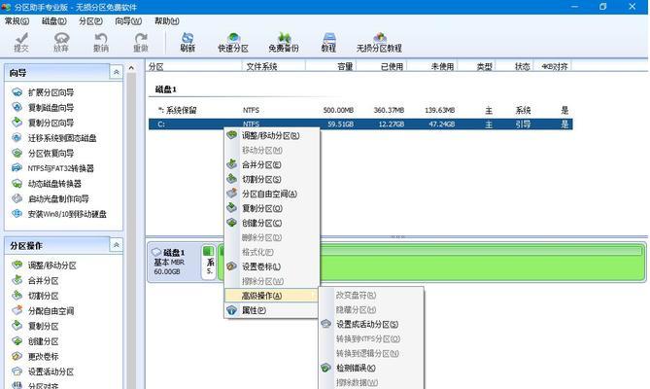Choose 复制分区(O) in context menu
650x389 pixels.
[x=271, y=208]
